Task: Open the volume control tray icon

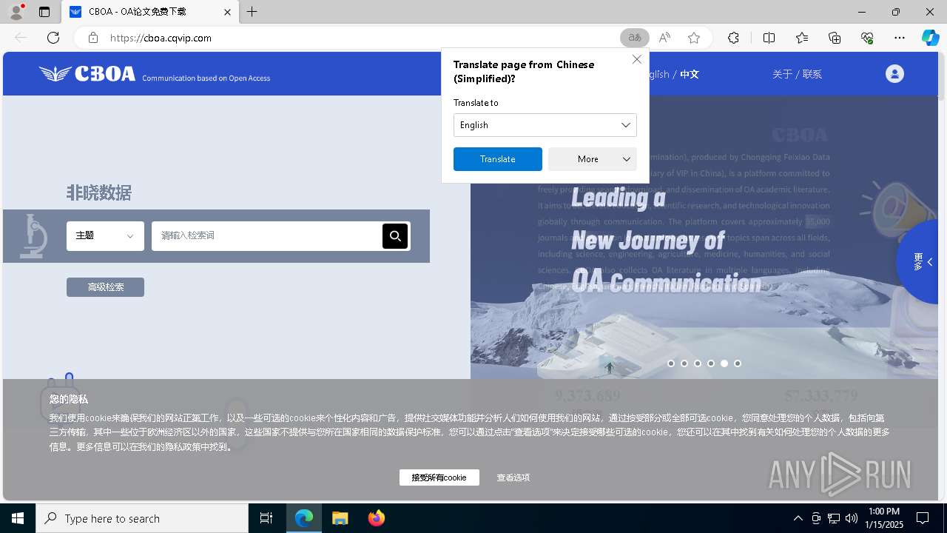Action: point(852,518)
